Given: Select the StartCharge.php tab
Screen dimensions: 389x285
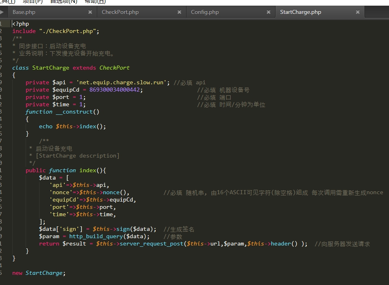Looking at the screenshot, I should (301, 12).
